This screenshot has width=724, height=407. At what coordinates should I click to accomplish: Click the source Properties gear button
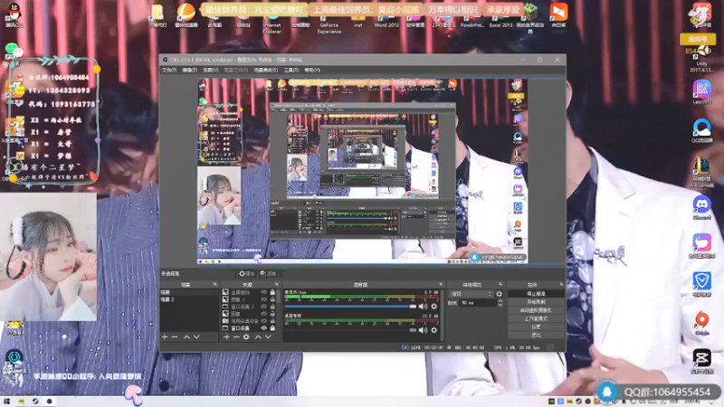[246, 274]
